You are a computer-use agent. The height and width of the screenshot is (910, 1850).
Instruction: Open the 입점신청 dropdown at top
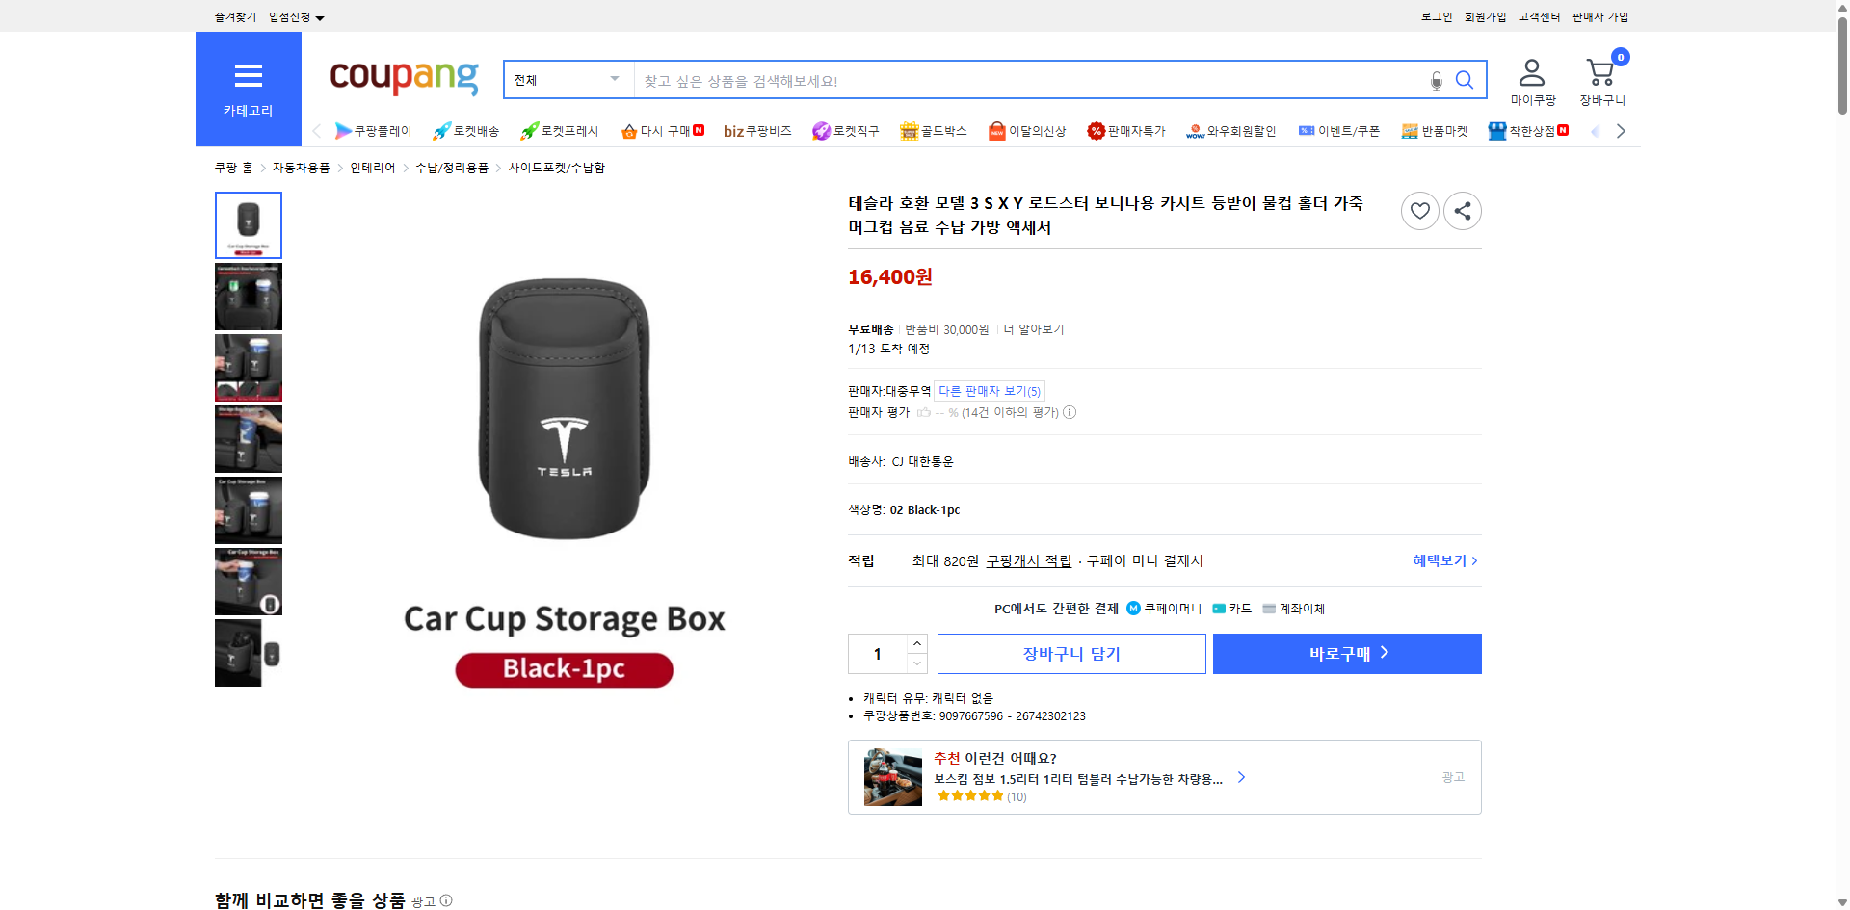[297, 17]
